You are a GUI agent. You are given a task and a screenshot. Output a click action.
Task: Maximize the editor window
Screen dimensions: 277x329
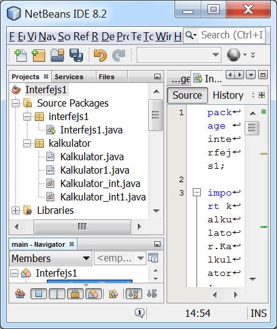(x=263, y=74)
